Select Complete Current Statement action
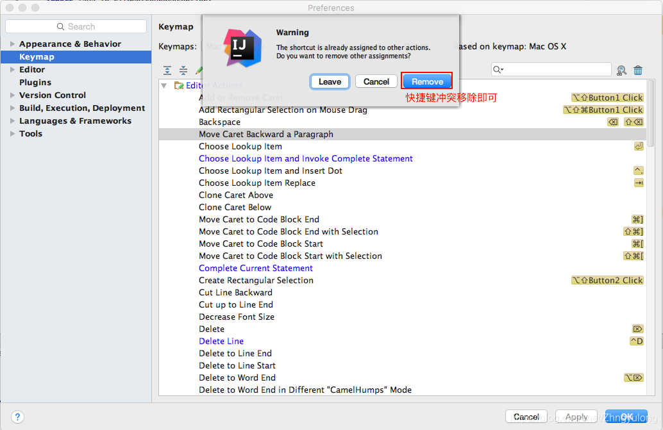Image resolution: width=663 pixels, height=430 pixels. (256, 269)
